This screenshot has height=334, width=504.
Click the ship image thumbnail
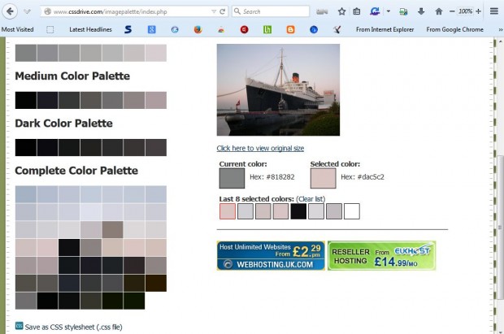(278, 89)
